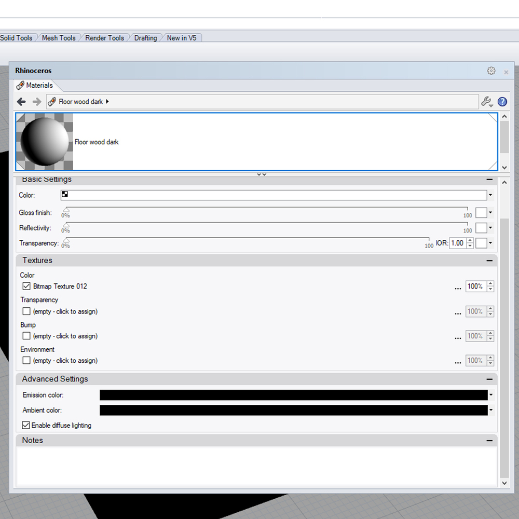Check the empty Bump texture checkbox
519x519 pixels.
pos(26,336)
